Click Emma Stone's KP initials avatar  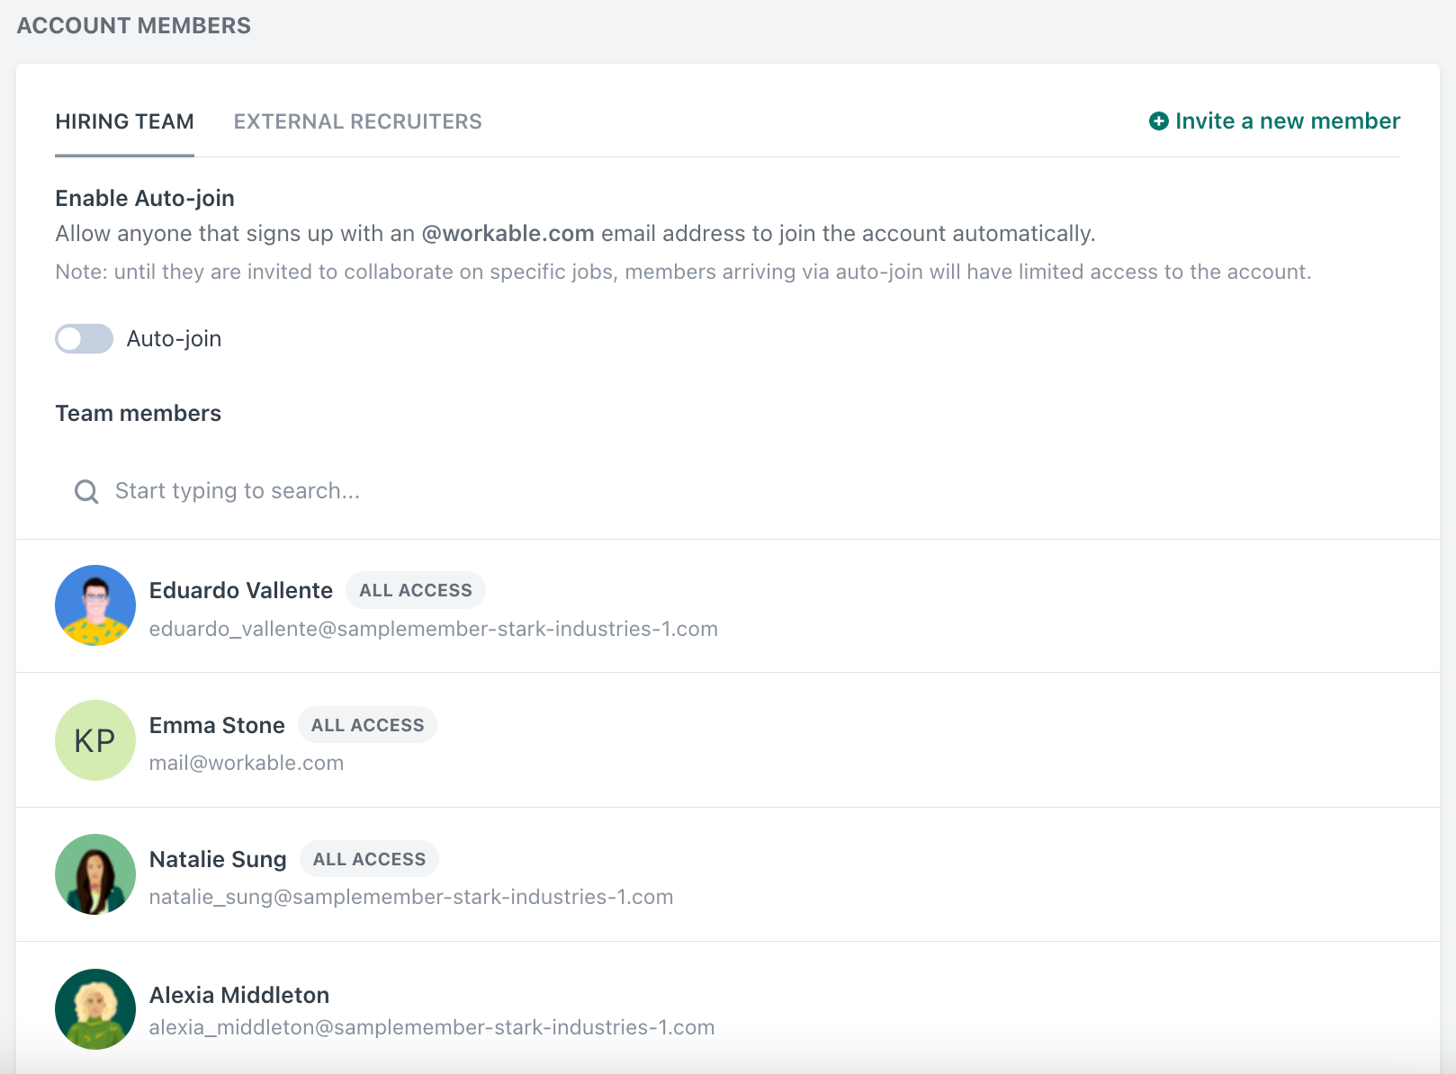[95, 740]
